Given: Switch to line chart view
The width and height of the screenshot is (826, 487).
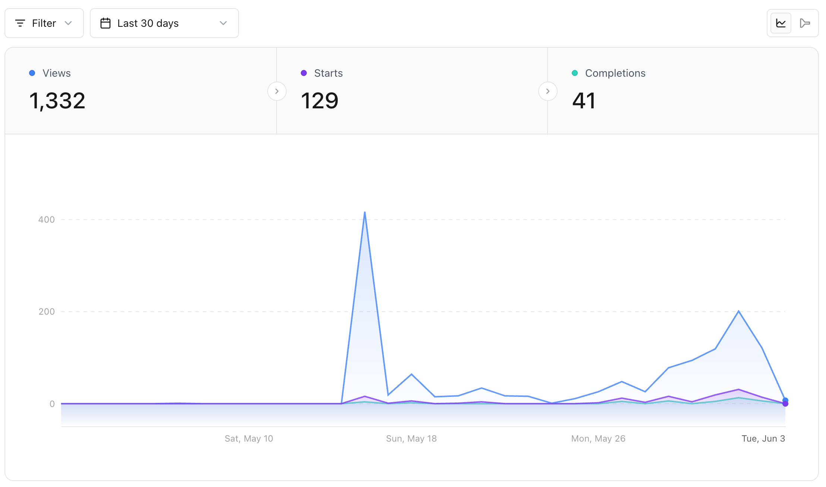Looking at the screenshot, I should click(x=781, y=23).
